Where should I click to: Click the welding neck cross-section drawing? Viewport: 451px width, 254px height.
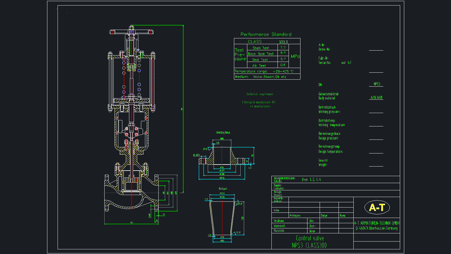point(222,156)
